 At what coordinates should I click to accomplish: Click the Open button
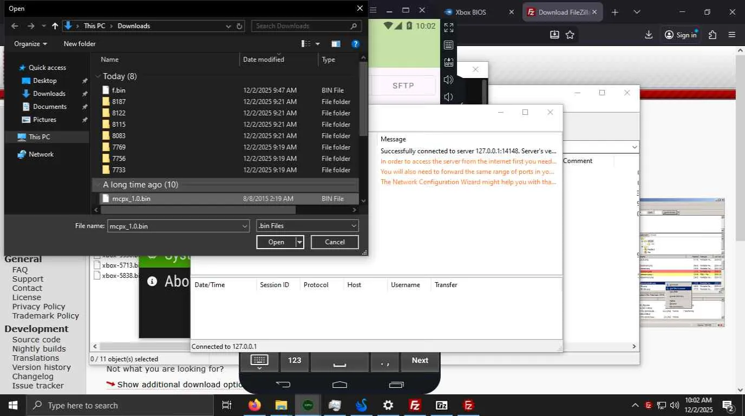click(x=276, y=242)
